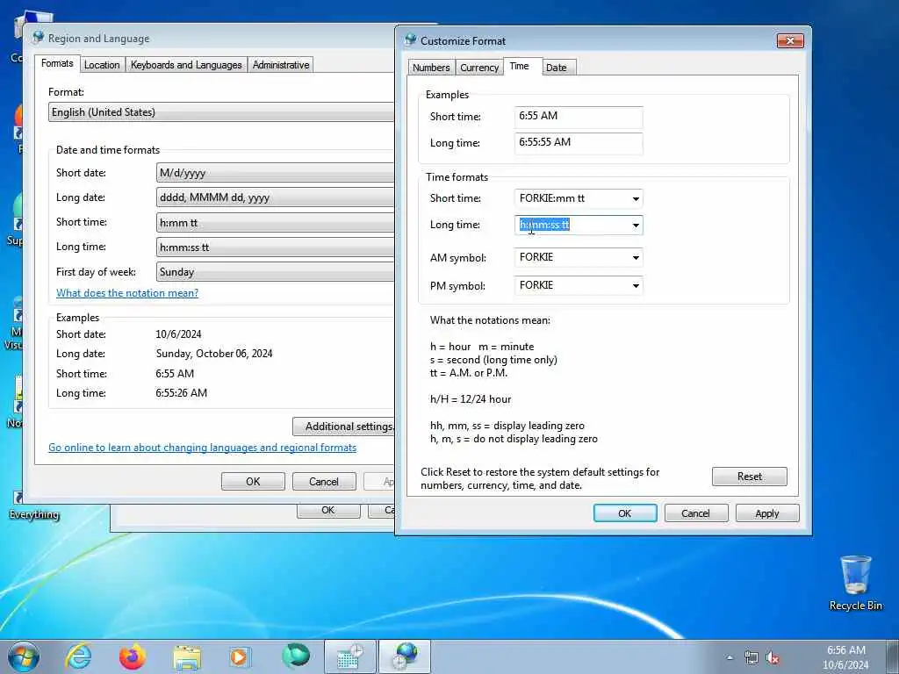Click the Region and Language title bar icon
The image size is (899, 674).
[x=39, y=38]
